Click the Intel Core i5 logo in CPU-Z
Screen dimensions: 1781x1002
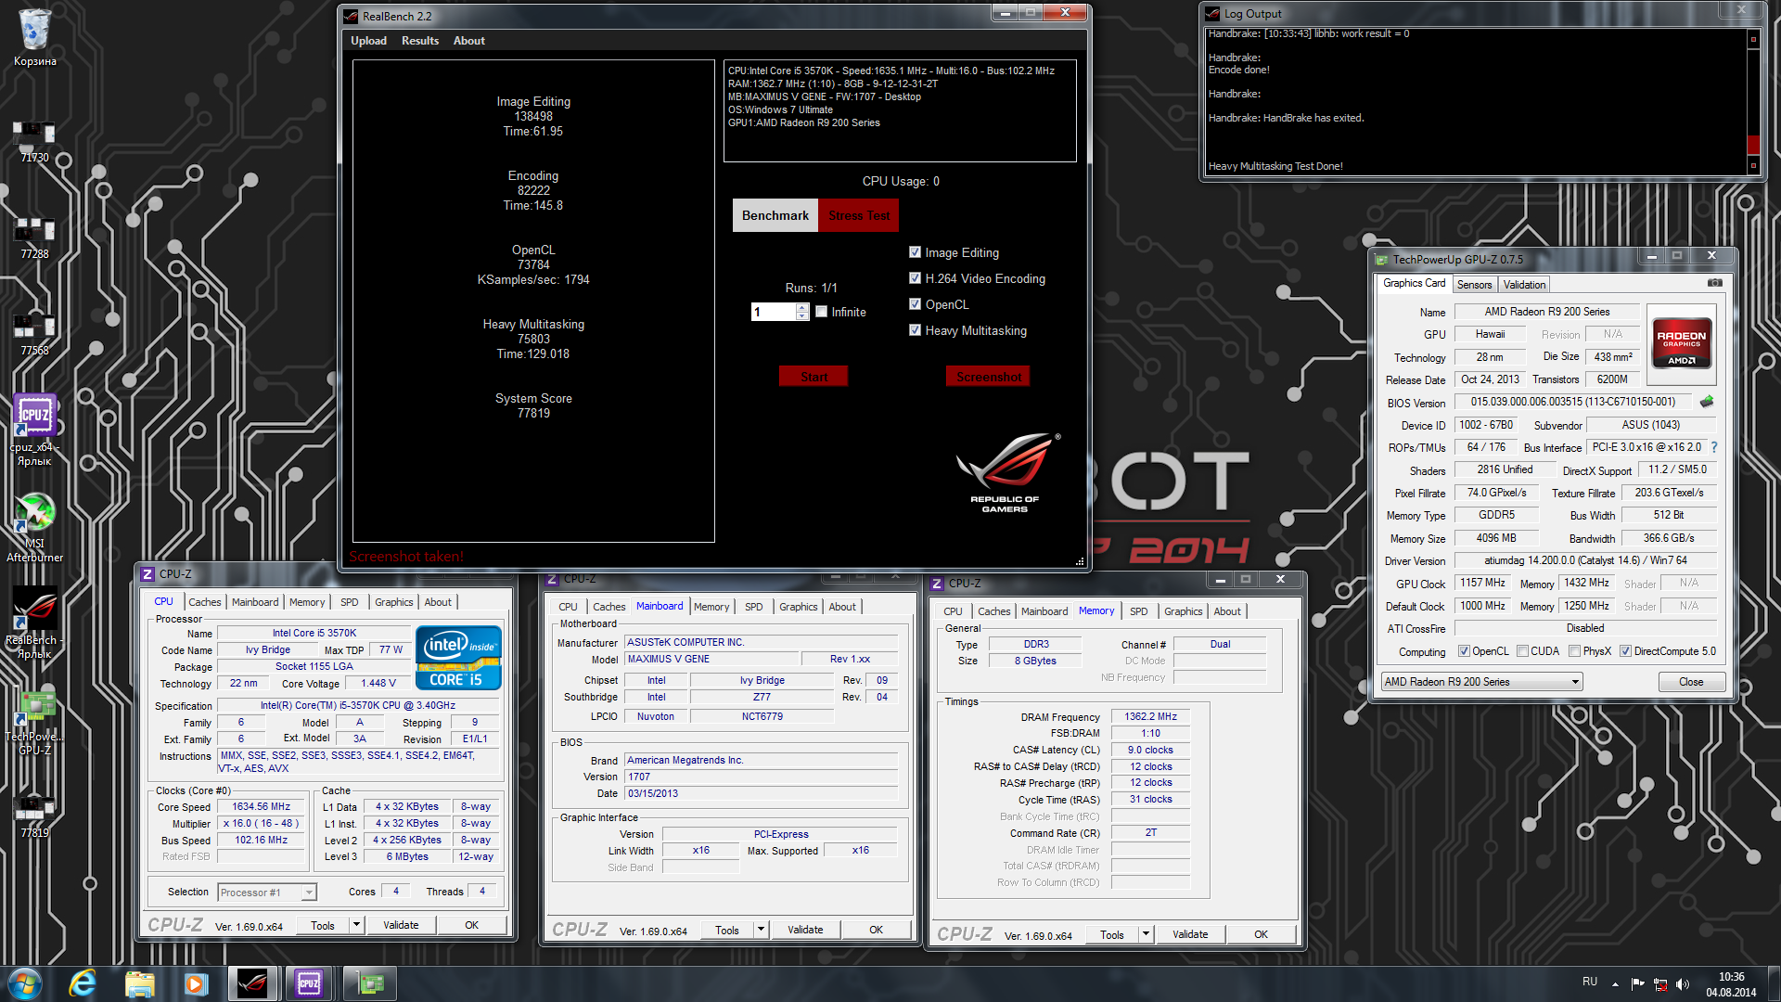[458, 657]
